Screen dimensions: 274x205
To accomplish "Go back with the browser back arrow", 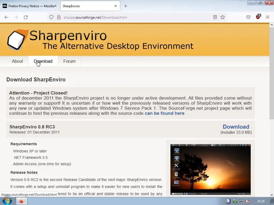I will tap(6, 17).
